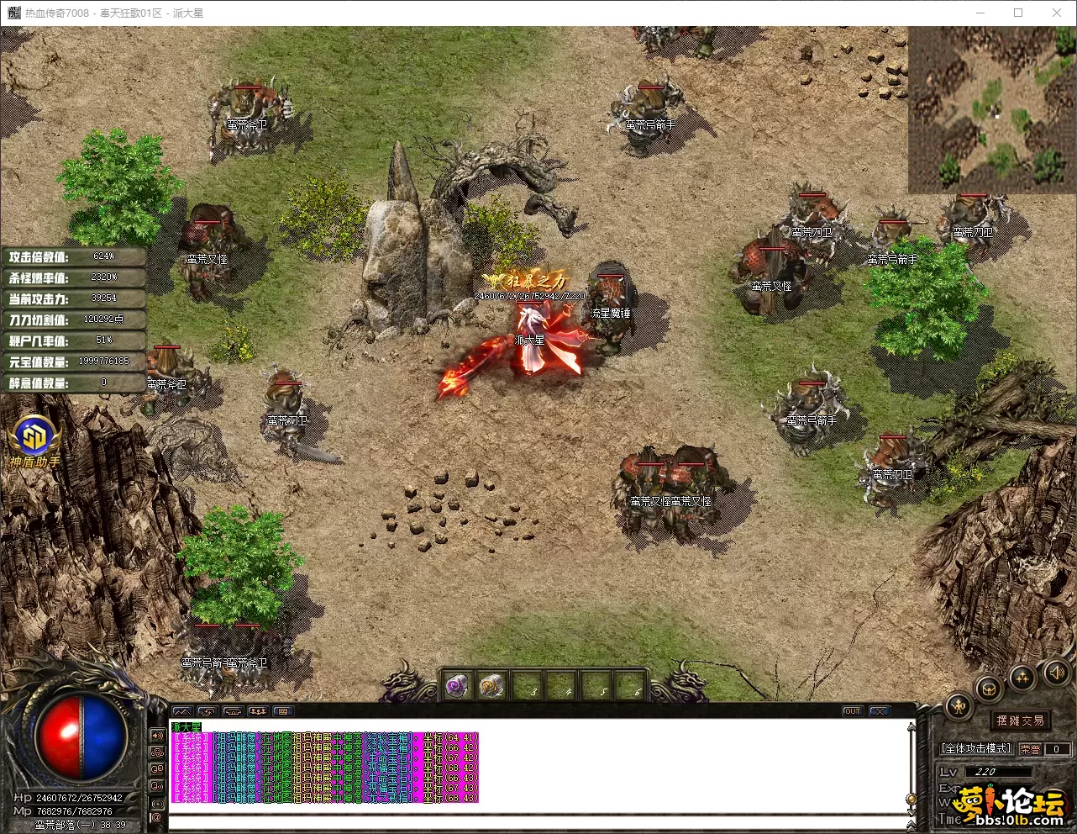Image resolution: width=1077 pixels, height=834 pixels.
Task: Open the bag inventory round icon
Action: click(x=989, y=689)
